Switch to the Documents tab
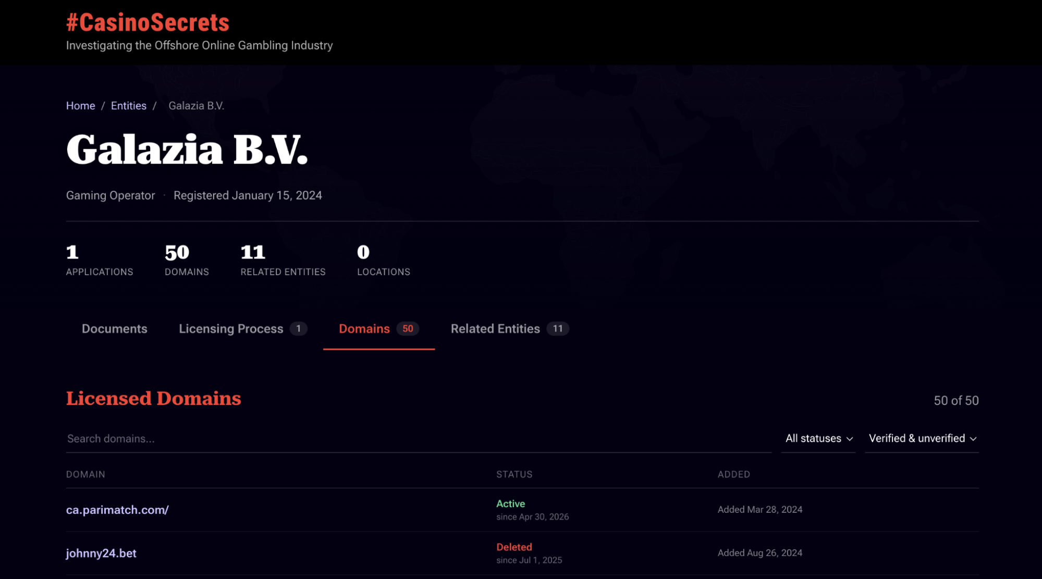The image size is (1042, 579). click(115, 329)
